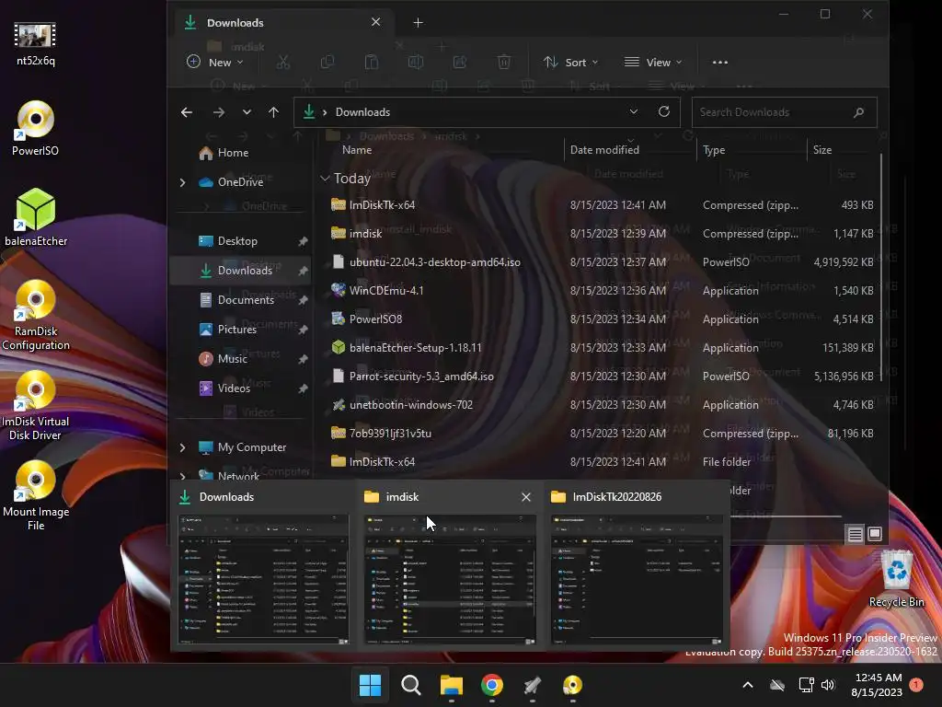
Task: Refresh the Downloads folder view
Action: coord(664,111)
